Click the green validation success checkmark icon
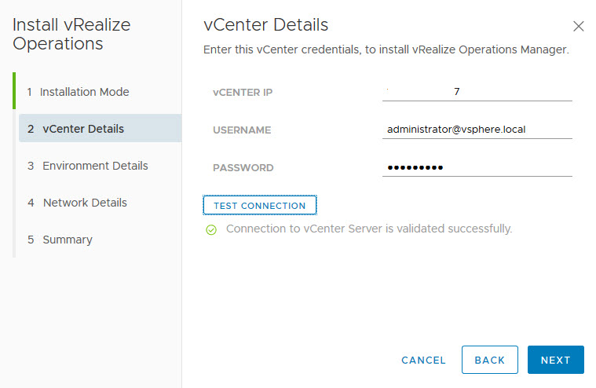Viewport: 596px width, 388px height. (210, 230)
